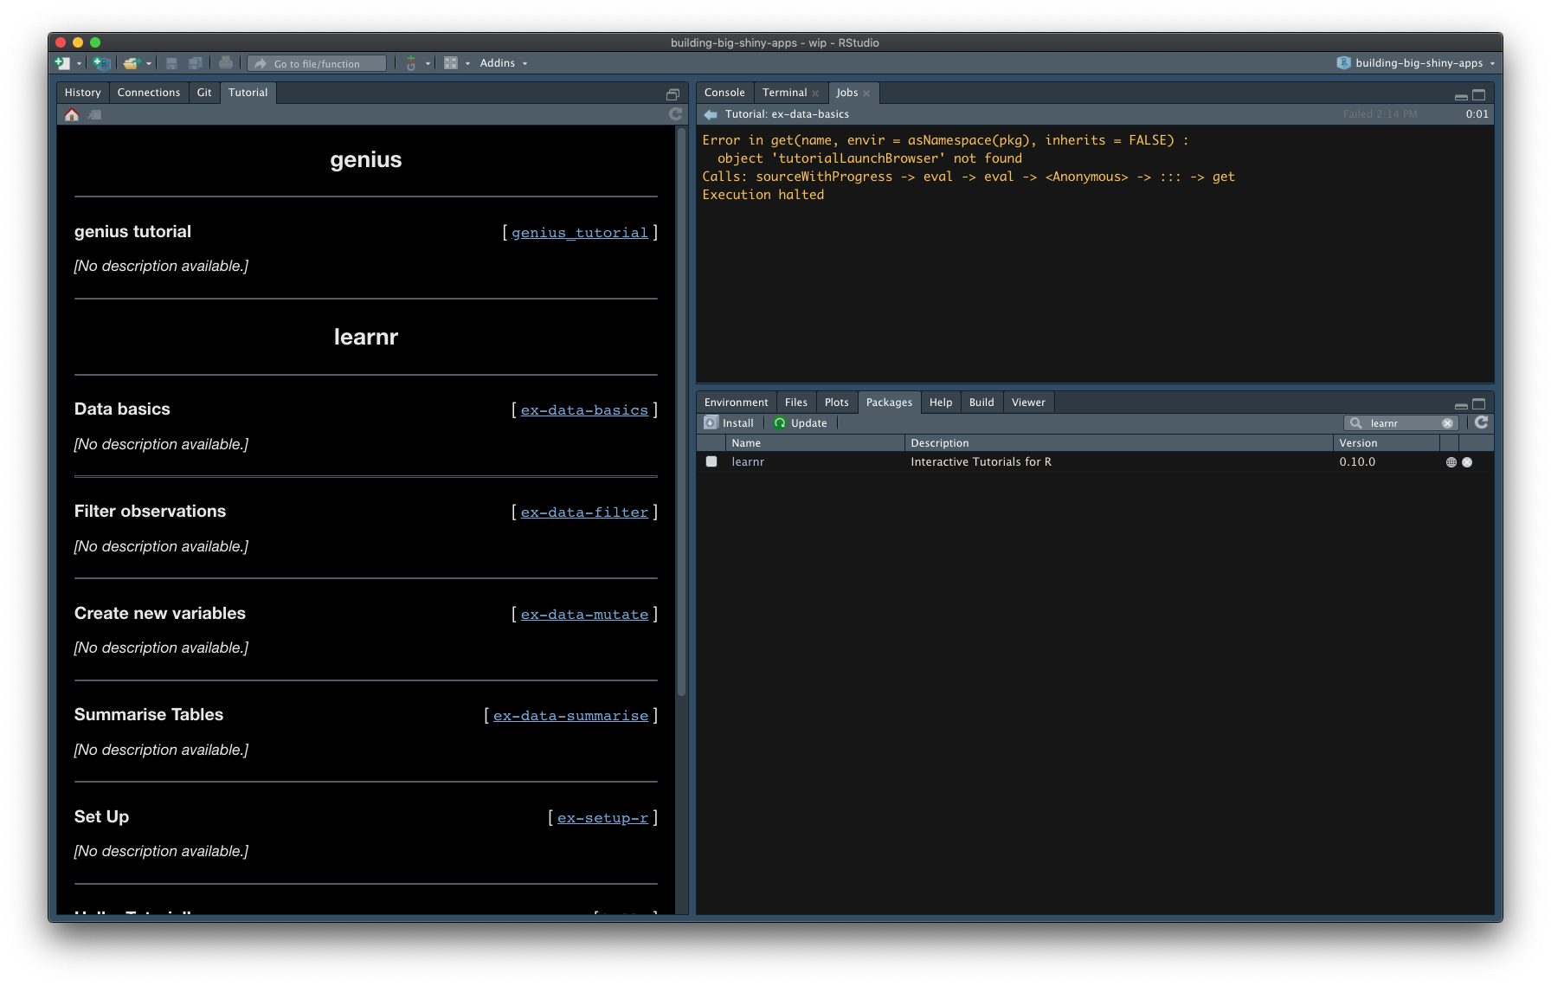The width and height of the screenshot is (1551, 986).
Task: Return to tutorial home with the house icon
Action: click(x=71, y=113)
